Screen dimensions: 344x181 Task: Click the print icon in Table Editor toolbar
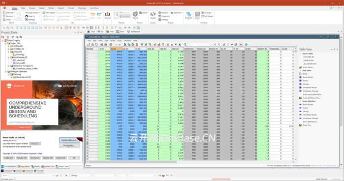(106, 45)
